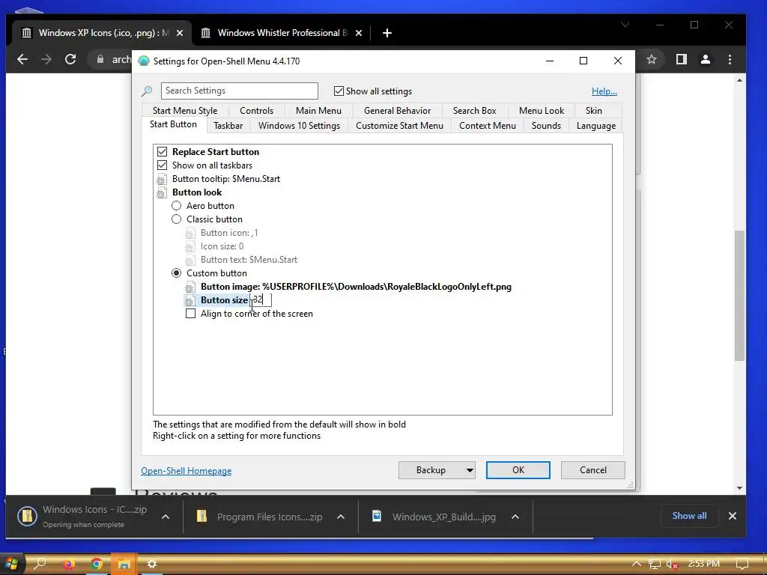Close the Chrome downloads bar

[733, 516]
